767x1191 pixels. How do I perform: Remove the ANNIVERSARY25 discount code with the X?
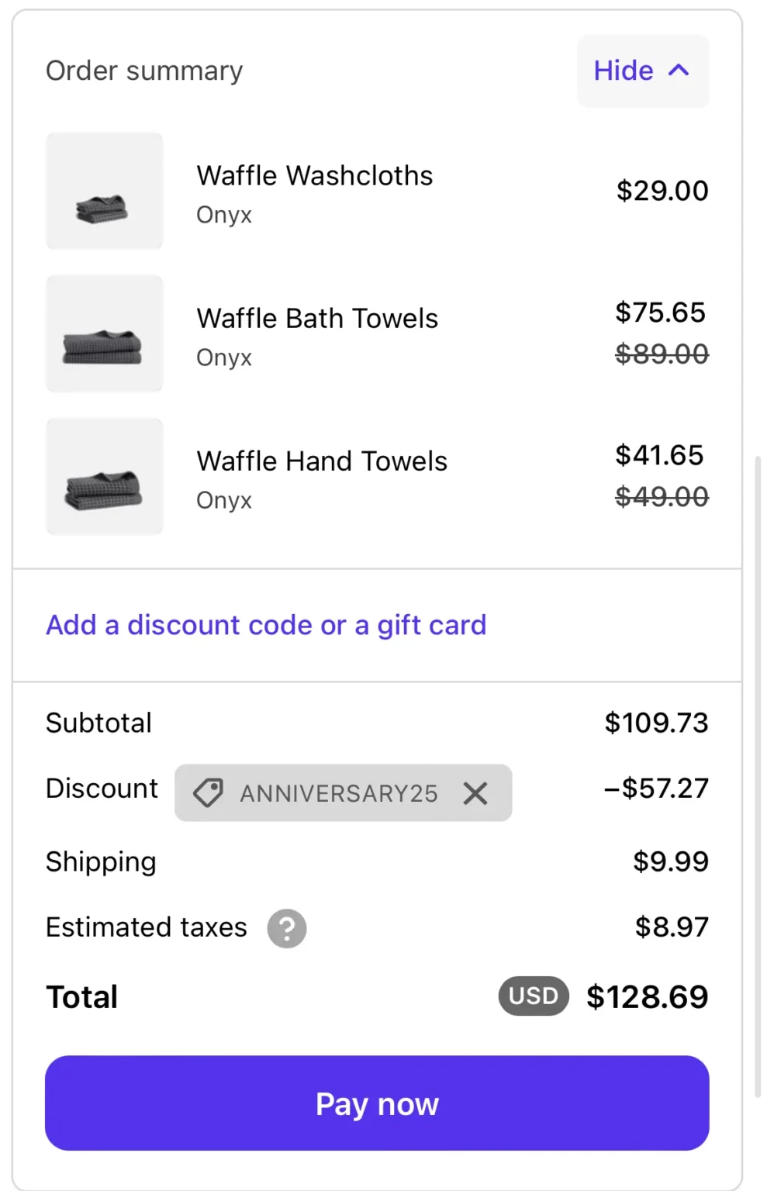click(475, 793)
